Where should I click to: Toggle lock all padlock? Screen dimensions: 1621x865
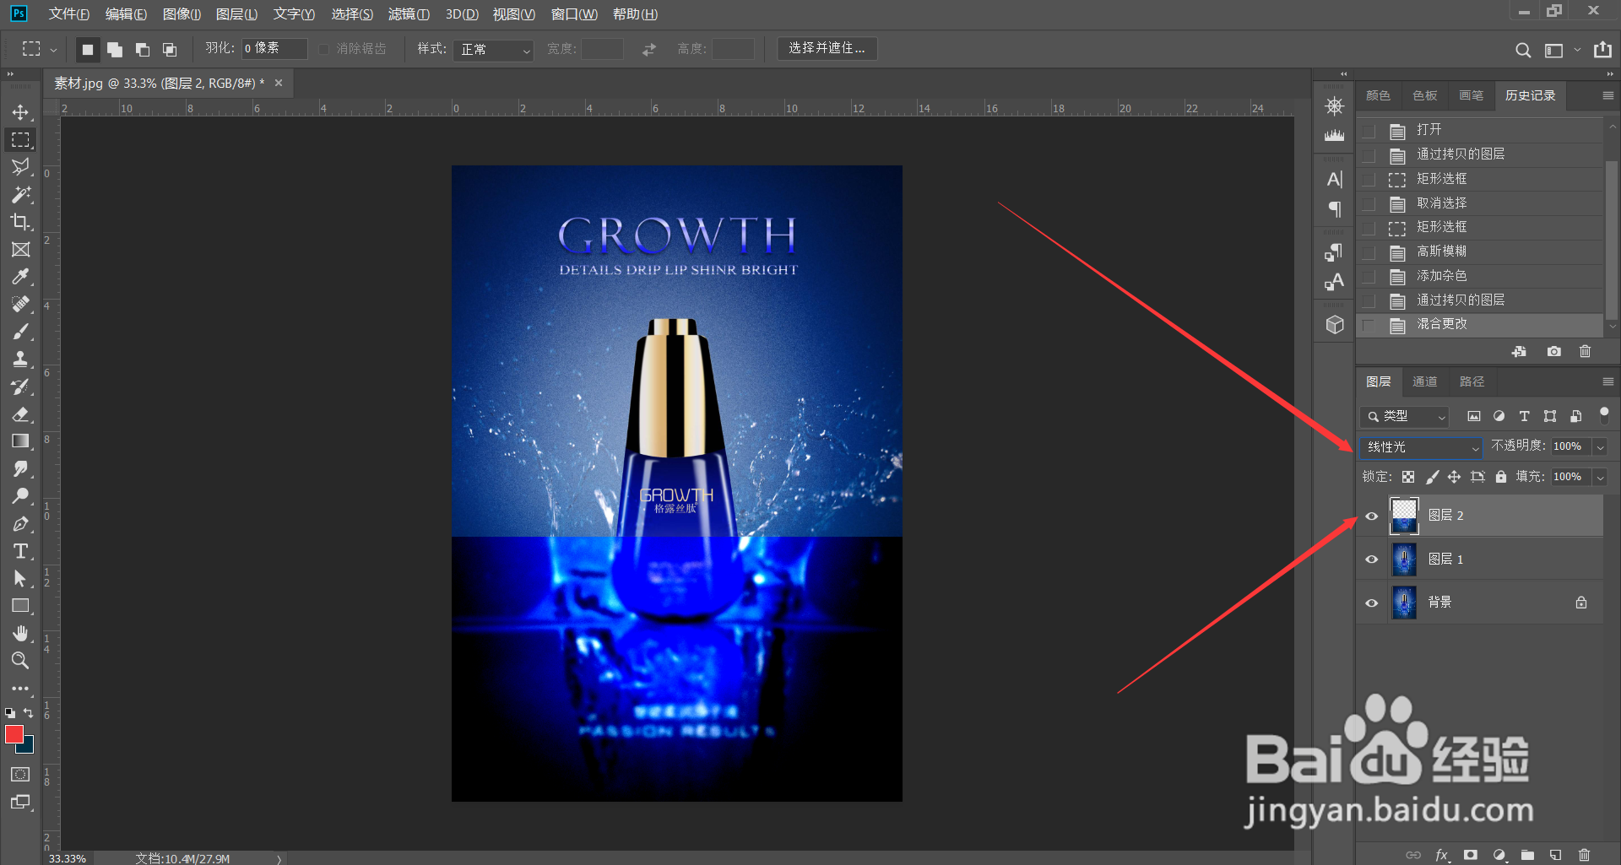pyautogui.click(x=1500, y=477)
